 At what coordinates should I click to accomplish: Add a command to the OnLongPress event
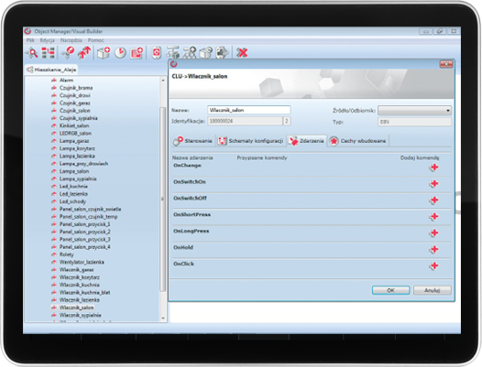point(434,233)
